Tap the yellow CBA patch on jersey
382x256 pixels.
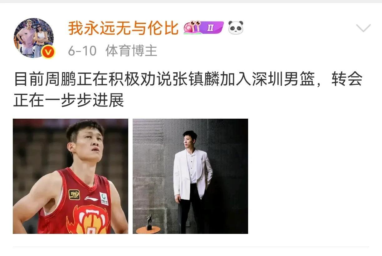74,195
